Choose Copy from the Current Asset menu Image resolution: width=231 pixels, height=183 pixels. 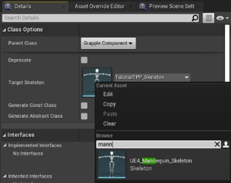click(x=109, y=104)
